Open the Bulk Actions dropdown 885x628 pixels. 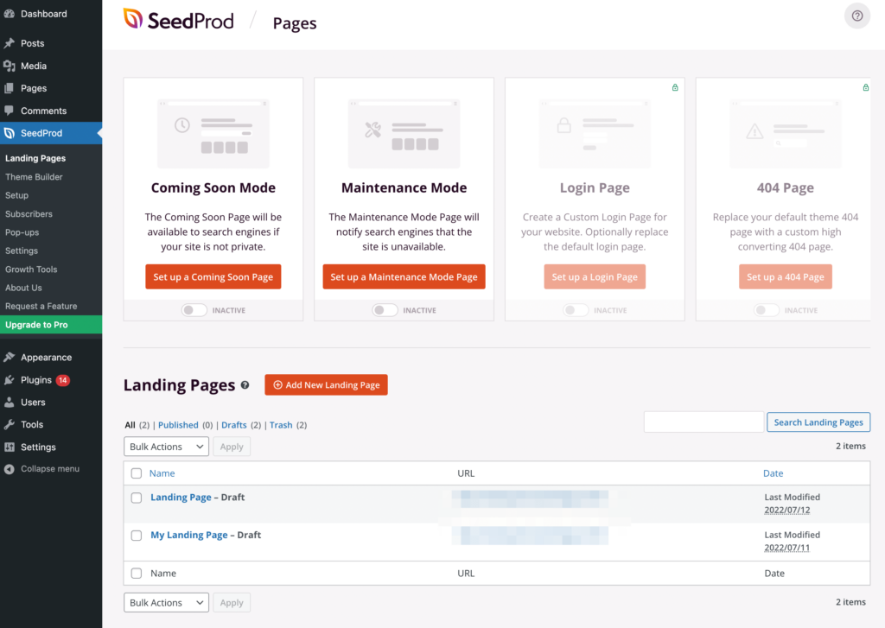166,446
